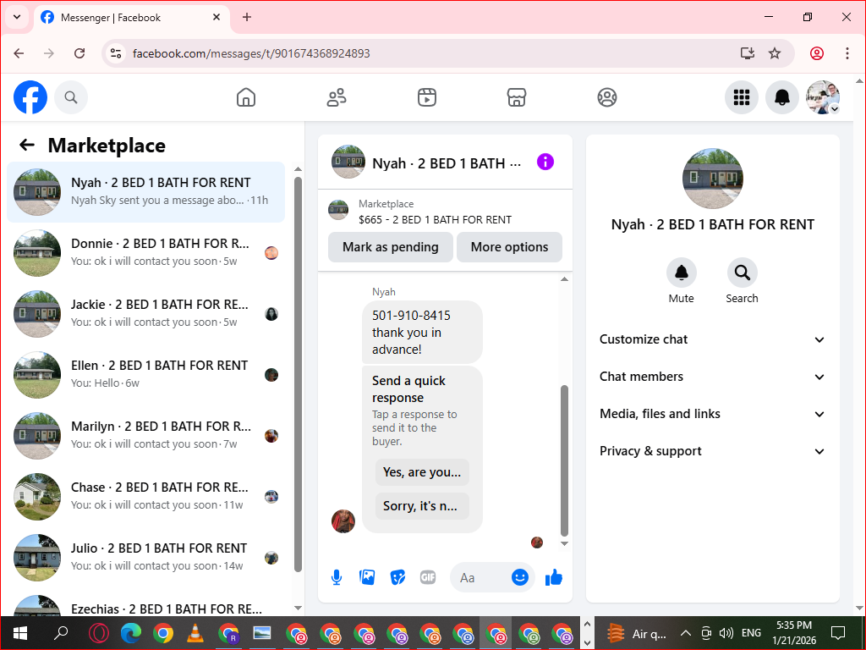Viewport: 866px width, 650px height.
Task: Open the Groups icon in top navigation
Action: point(607,97)
